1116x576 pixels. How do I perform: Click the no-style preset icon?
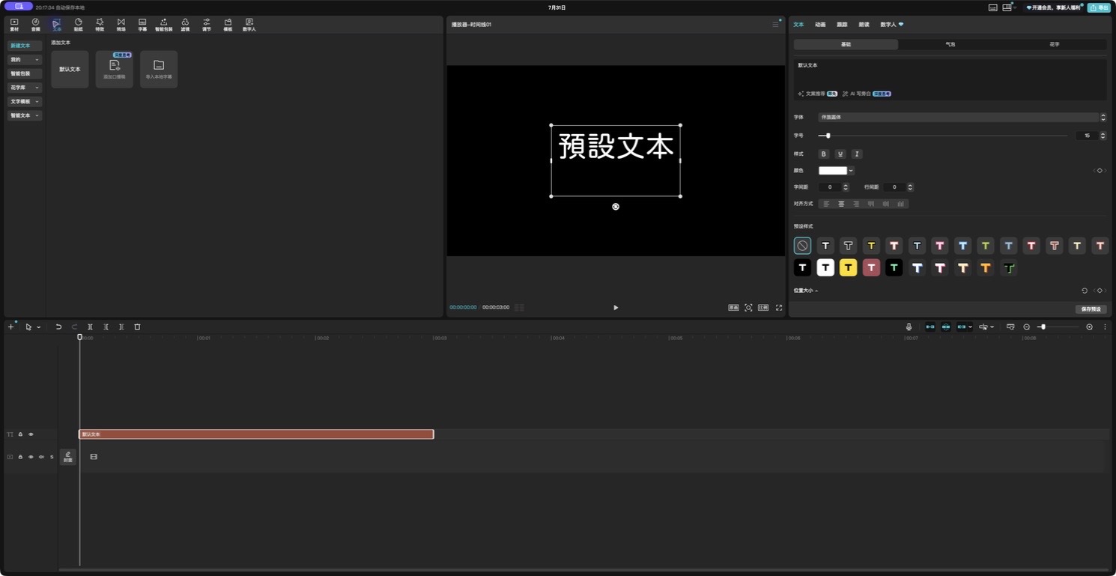click(x=802, y=245)
